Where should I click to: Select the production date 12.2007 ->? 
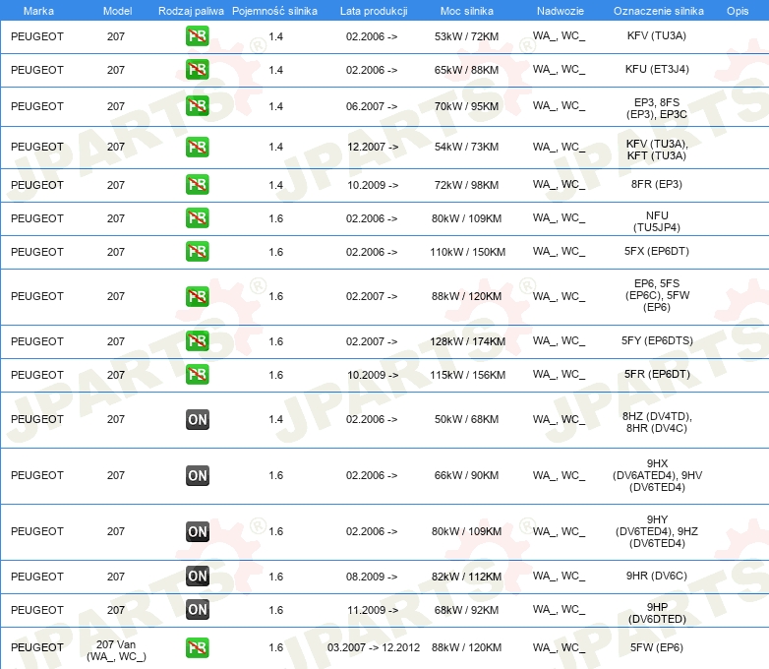[373, 147]
